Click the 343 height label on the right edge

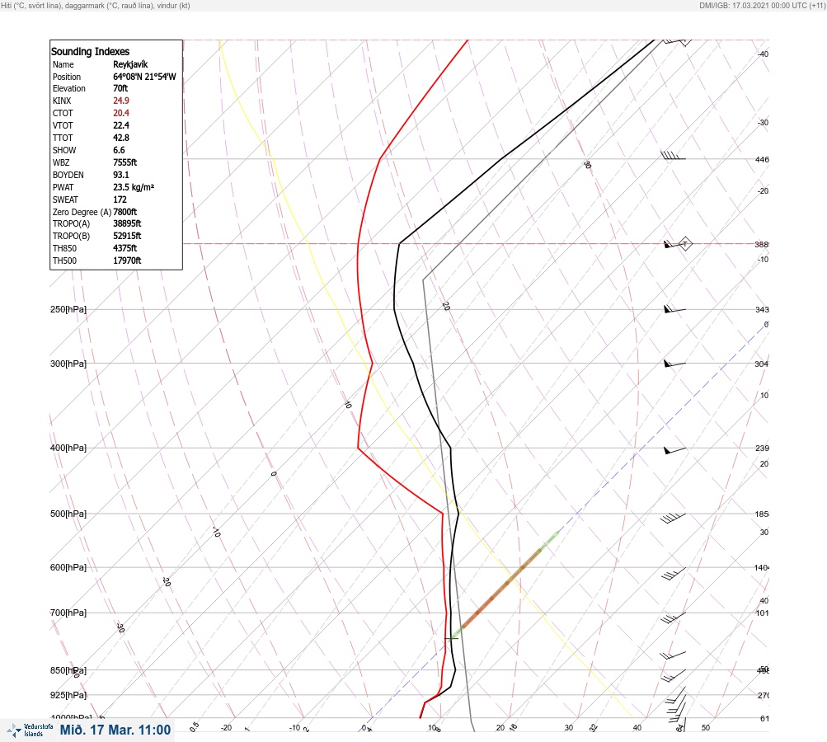point(762,309)
